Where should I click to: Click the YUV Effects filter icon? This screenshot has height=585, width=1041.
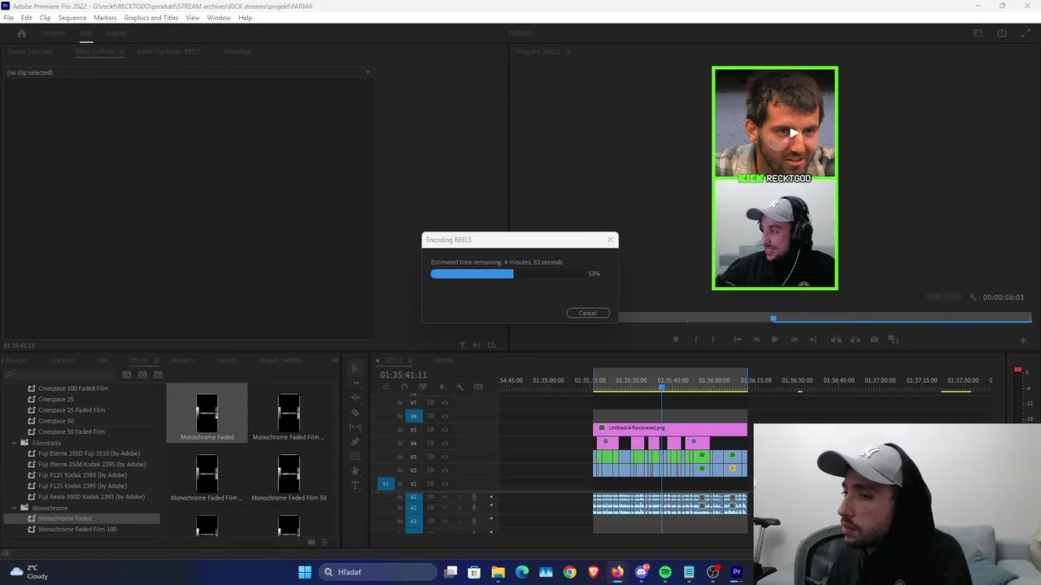[159, 375]
